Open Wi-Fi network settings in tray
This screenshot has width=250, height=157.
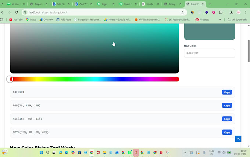(219, 153)
